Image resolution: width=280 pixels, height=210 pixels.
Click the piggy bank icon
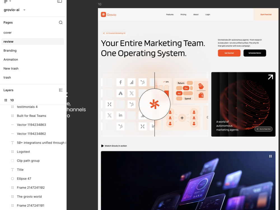click(201, 87)
